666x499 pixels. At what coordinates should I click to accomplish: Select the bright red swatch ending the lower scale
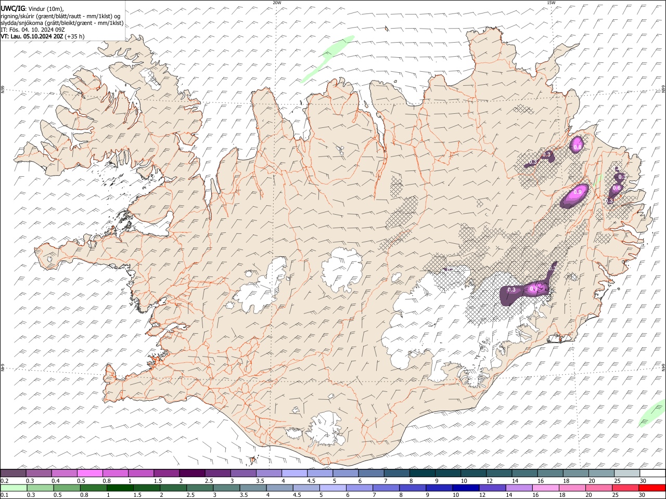(x=652, y=488)
